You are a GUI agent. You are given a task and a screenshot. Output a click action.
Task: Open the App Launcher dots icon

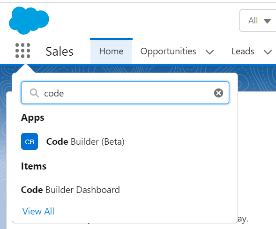click(x=22, y=51)
